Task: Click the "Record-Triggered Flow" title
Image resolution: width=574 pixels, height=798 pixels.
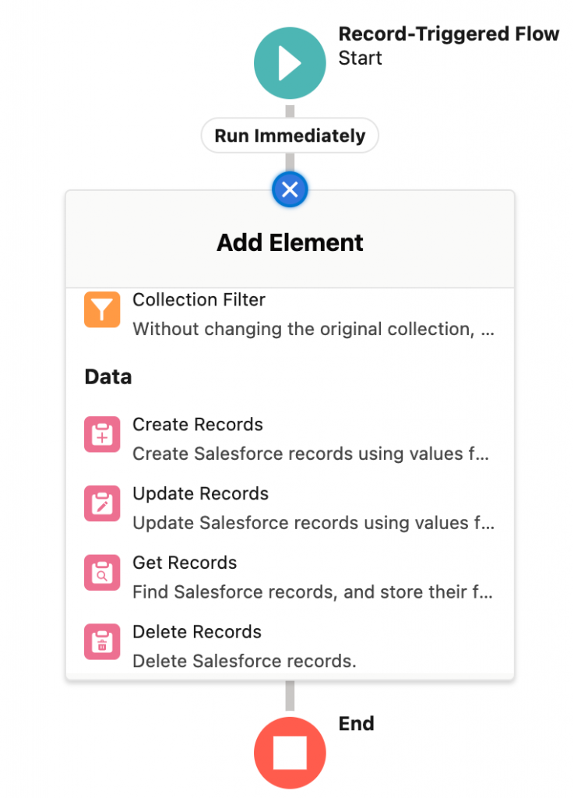Action: [x=449, y=34]
